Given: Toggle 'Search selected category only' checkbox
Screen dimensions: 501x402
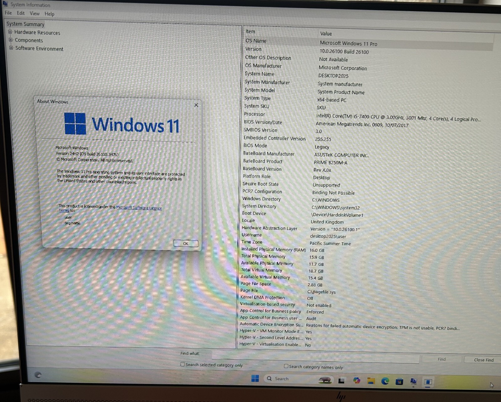Looking at the screenshot, I should [183, 364].
